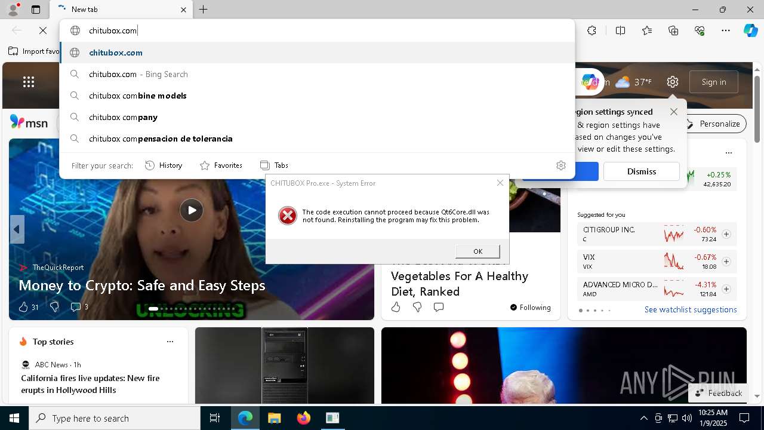The height and width of the screenshot is (430, 764).
Task: Open volume control in system tray
Action: (x=687, y=418)
